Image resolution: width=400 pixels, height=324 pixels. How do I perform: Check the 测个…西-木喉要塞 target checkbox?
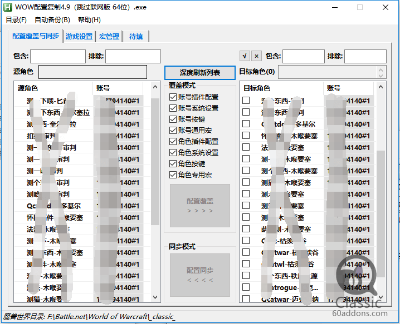(x=246, y=170)
